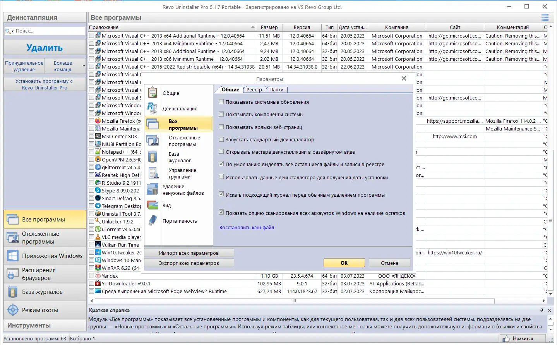Open the Вид settings icon
Viewport: 557px width, 345px height.
153,205
